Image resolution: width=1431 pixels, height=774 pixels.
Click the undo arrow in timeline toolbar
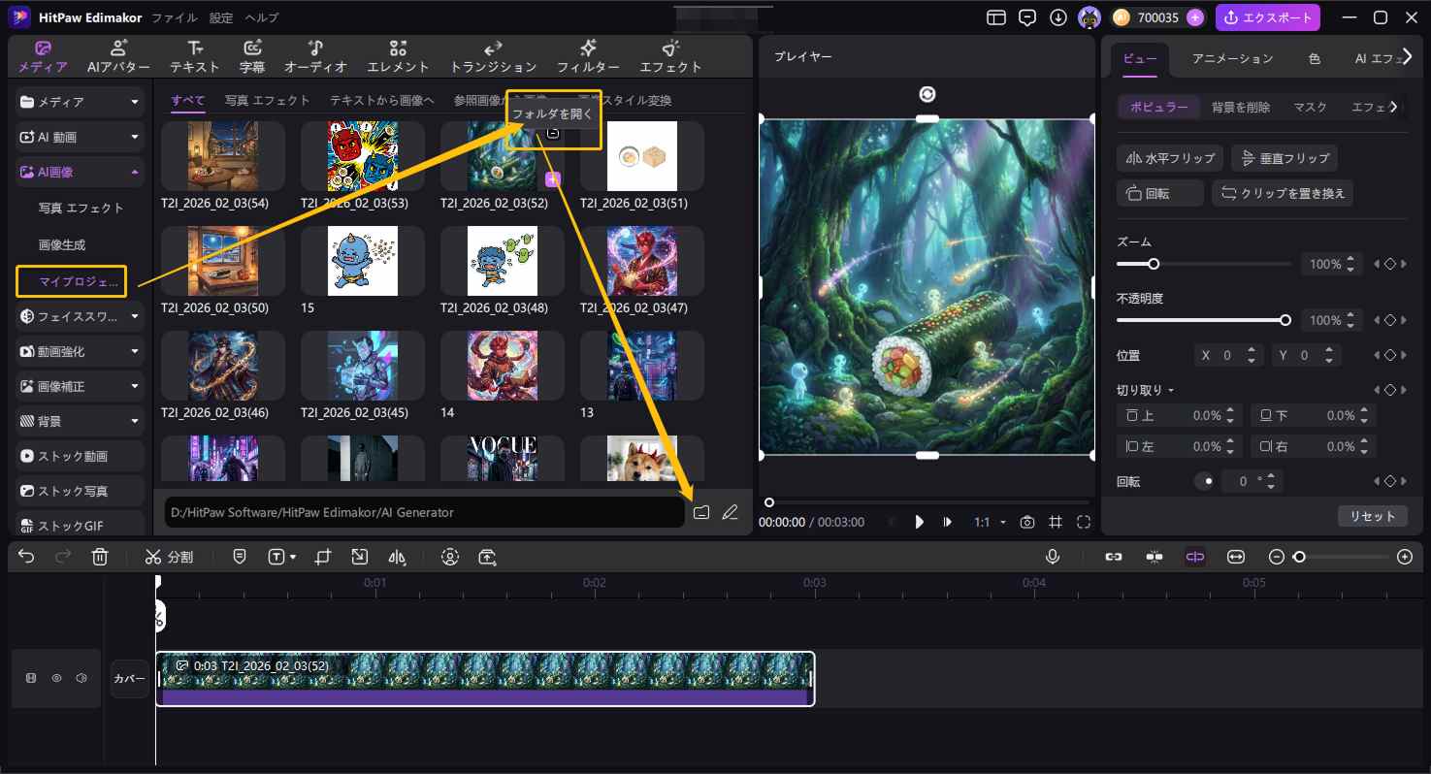(x=26, y=557)
